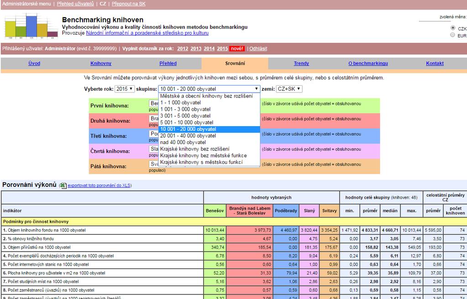Choose Krajské knihovny bez rozlišení option

209,149
